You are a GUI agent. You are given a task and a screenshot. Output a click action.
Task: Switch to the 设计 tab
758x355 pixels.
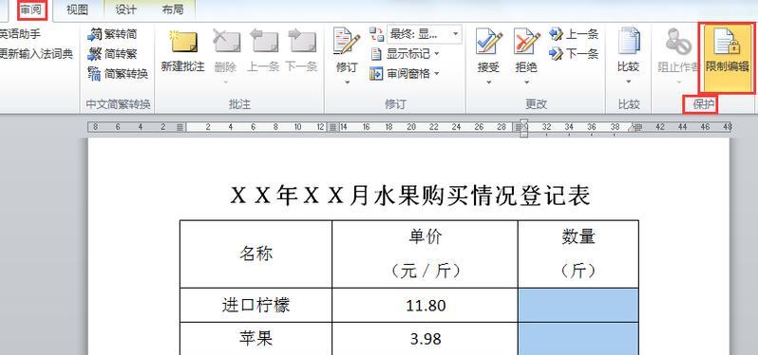point(125,9)
